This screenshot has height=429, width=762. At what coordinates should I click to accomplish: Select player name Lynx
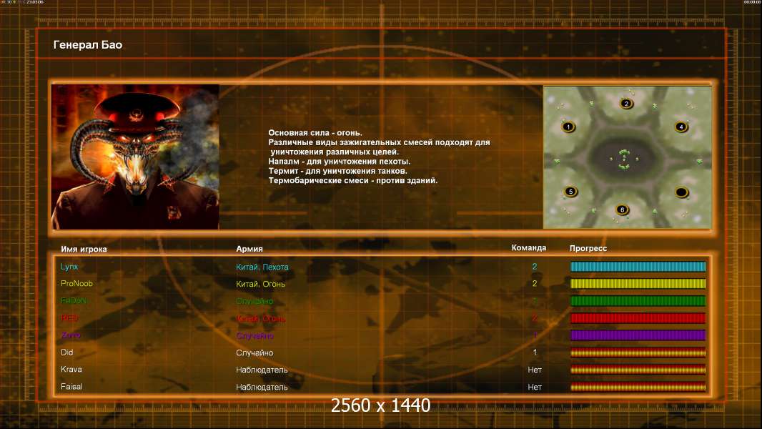(x=69, y=267)
